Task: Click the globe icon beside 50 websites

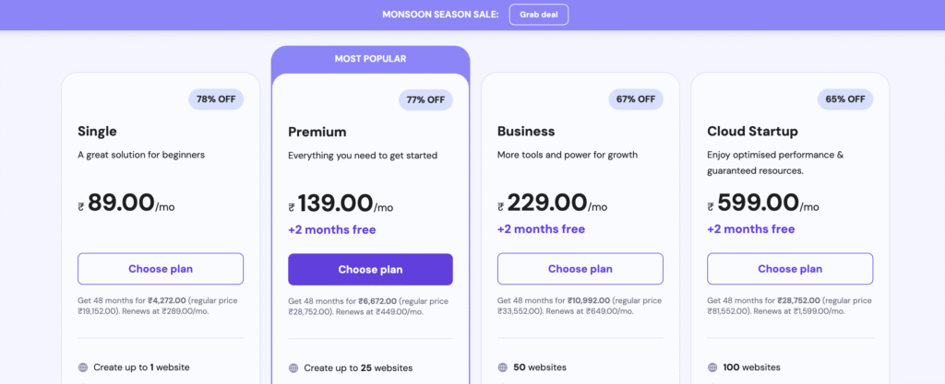Action: [x=503, y=367]
